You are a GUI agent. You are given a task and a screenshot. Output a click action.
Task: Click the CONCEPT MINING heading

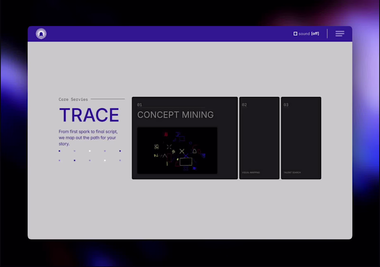(175, 115)
